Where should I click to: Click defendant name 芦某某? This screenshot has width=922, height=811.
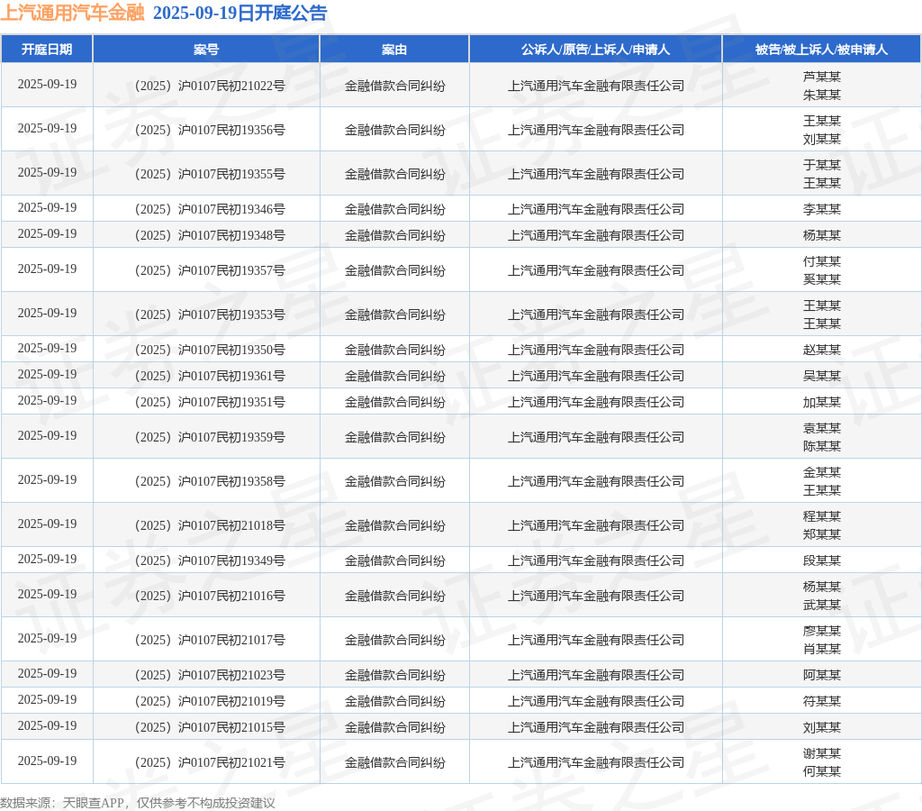821,77
